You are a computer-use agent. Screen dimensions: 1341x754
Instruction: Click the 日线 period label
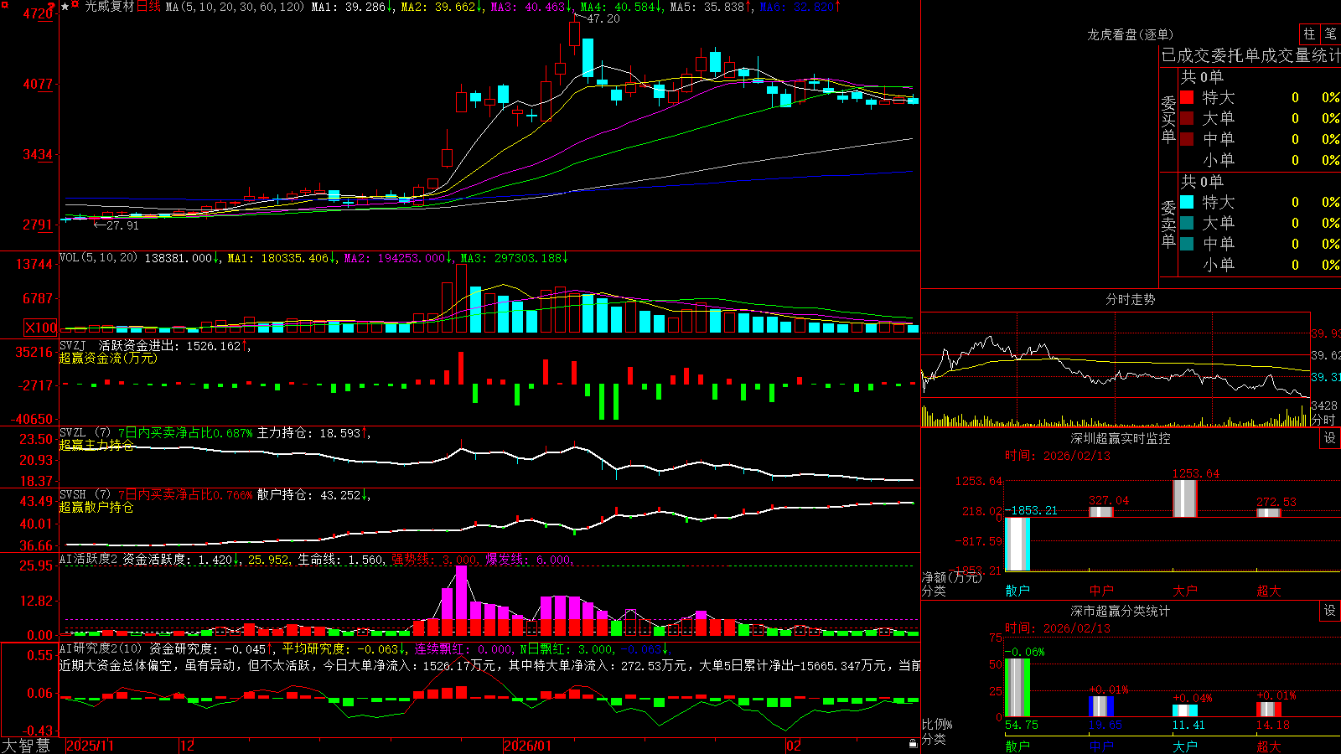coord(148,7)
